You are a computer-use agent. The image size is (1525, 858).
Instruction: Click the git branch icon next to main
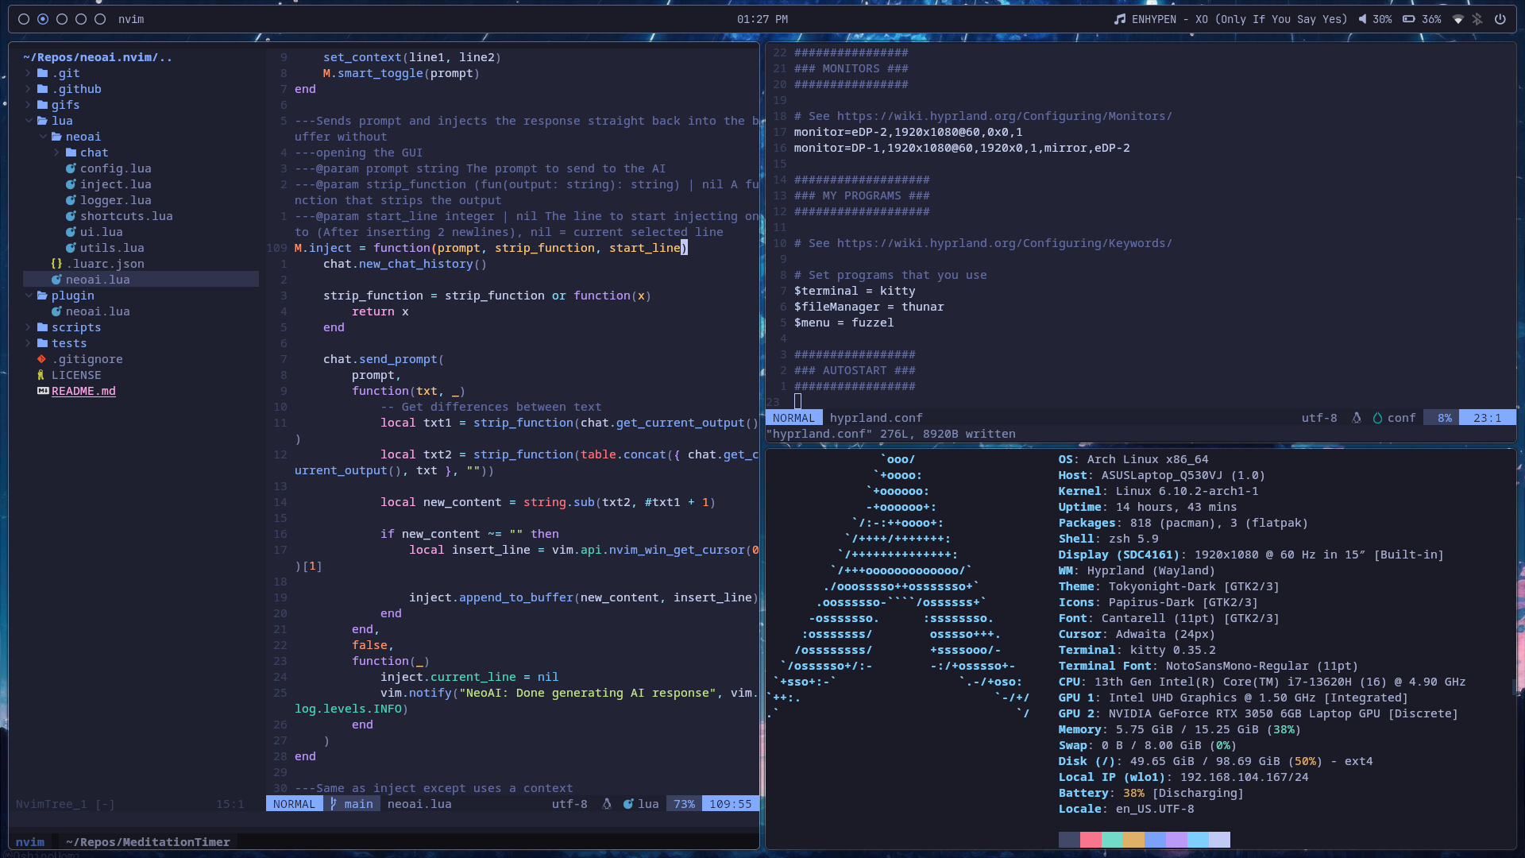[334, 804]
